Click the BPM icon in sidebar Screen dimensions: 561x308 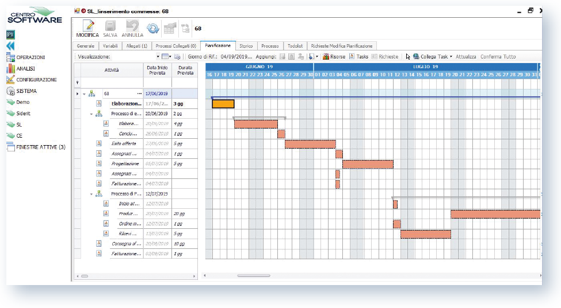pyautogui.click(x=10, y=34)
